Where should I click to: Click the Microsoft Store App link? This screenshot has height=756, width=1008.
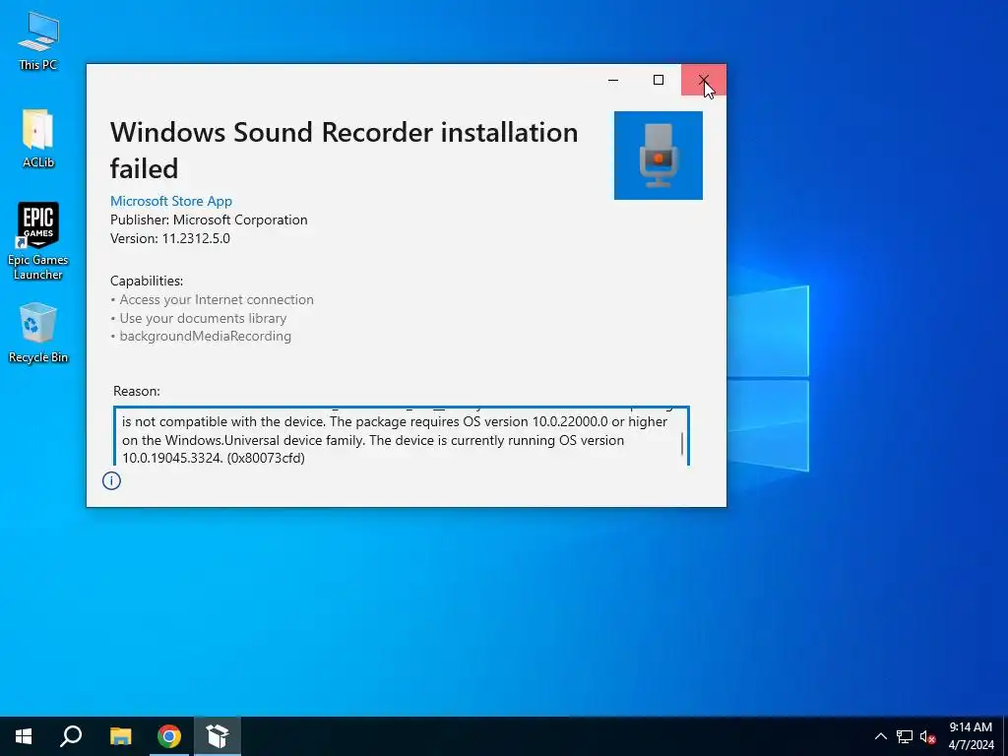[171, 201]
